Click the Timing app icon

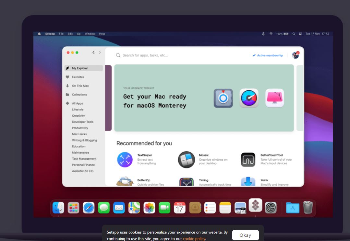[x=187, y=182]
